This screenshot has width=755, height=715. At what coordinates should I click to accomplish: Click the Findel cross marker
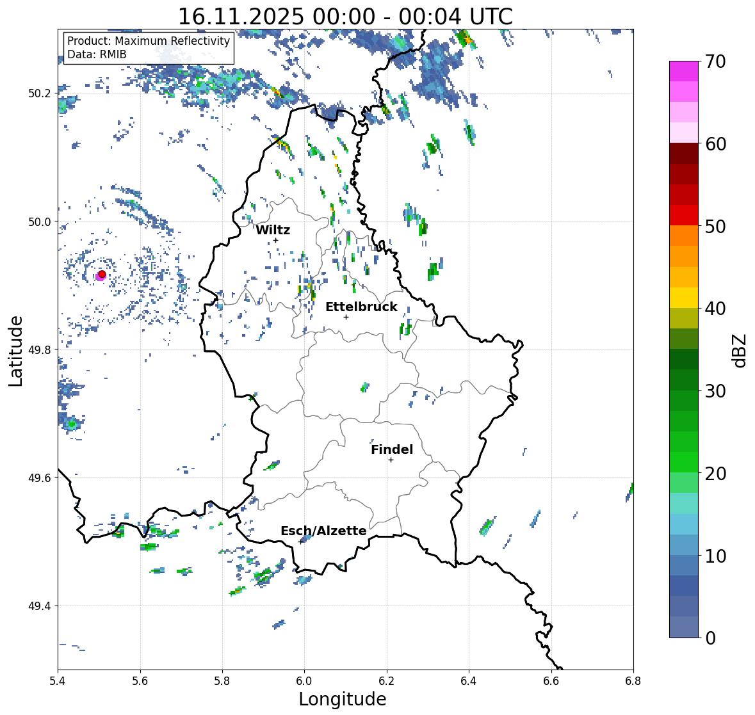tap(391, 460)
